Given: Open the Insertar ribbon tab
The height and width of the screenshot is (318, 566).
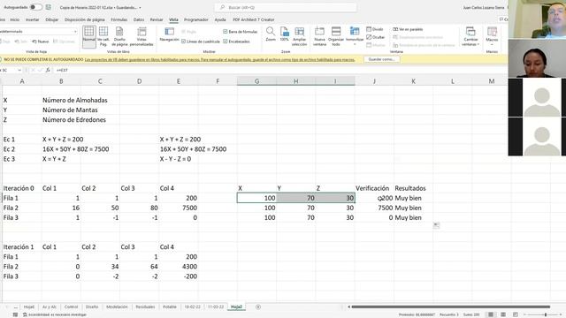Looking at the screenshot, I should (32, 19).
